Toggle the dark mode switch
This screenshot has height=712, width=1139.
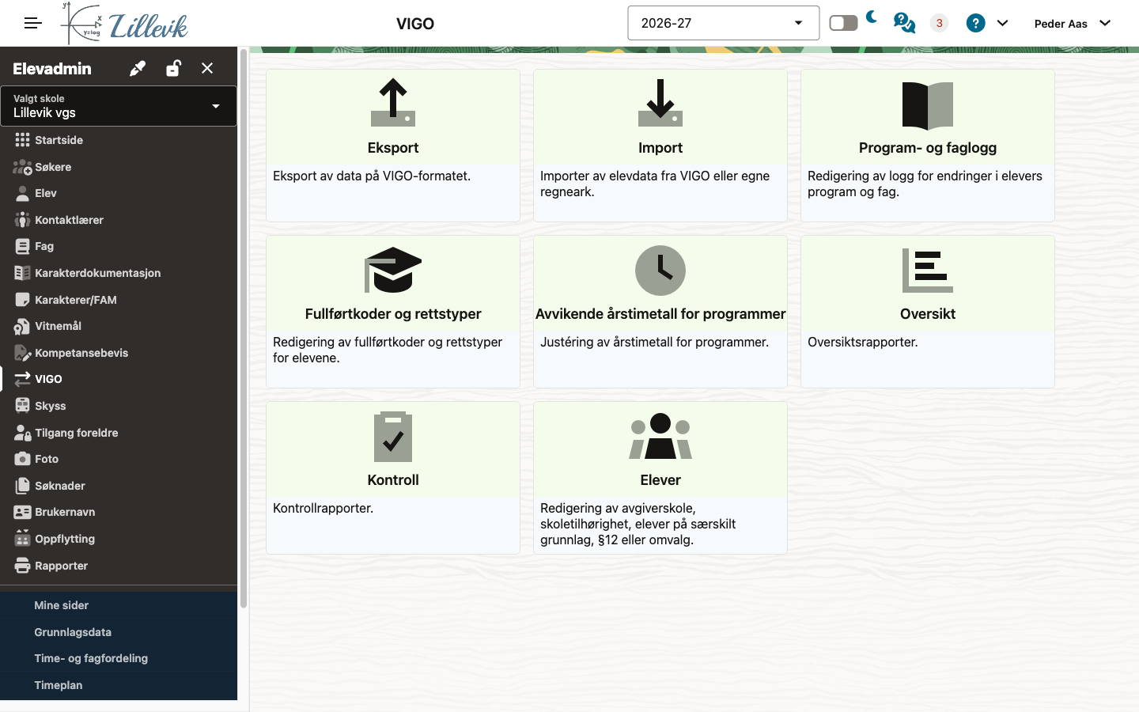coord(843,23)
